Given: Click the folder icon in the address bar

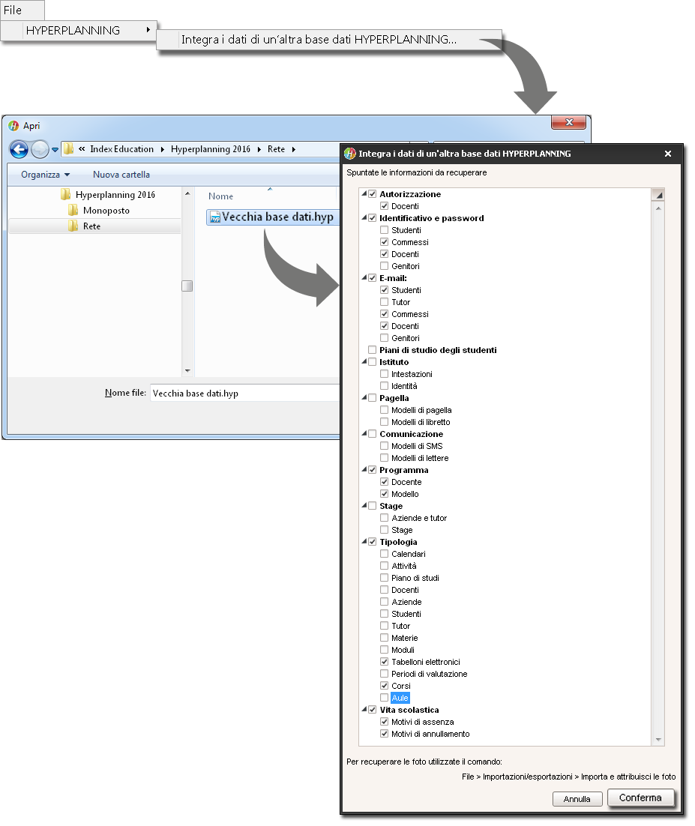Looking at the screenshot, I should pos(68,149).
